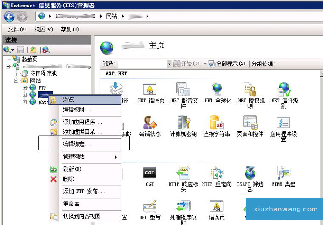Select 浏览 in the context menu
This screenshot has height=225, width=323.
[x=68, y=100]
